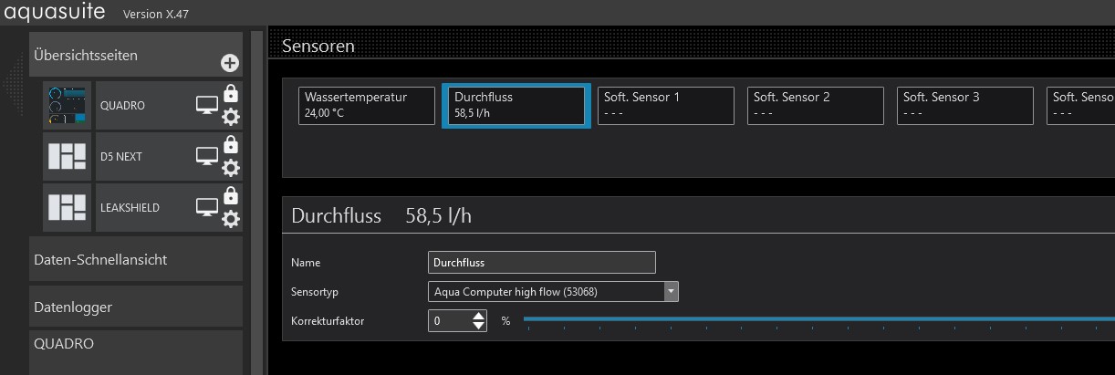This screenshot has height=375, width=1115.
Task: Open settings gear for D5 NEXT page
Action: click(231, 167)
